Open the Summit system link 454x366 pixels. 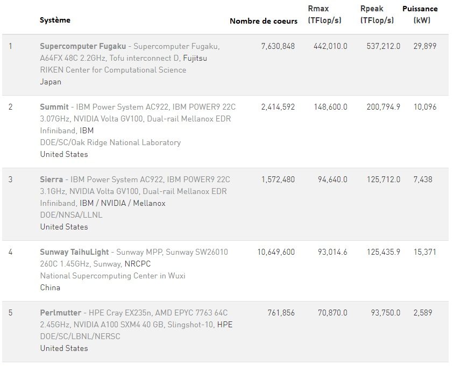[x=54, y=107]
